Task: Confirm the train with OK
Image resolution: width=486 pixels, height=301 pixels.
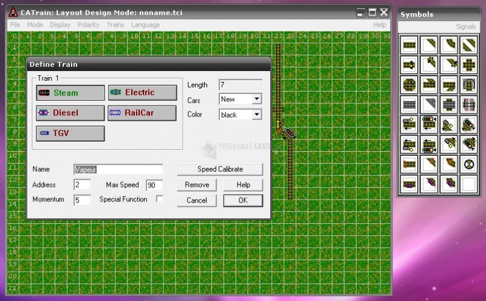Action: click(244, 200)
